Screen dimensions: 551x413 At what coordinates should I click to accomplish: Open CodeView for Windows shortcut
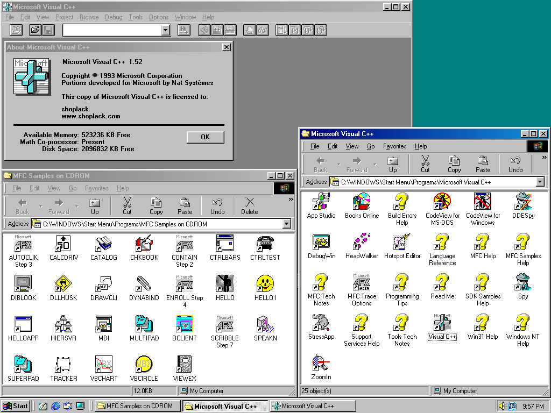click(x=483, y=201)
